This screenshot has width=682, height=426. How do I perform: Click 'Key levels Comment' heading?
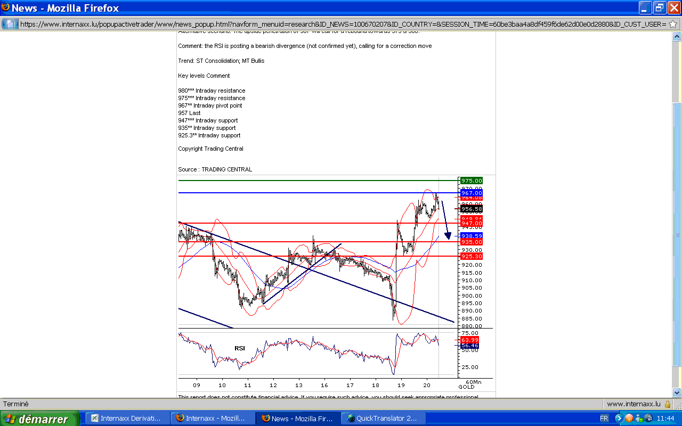coord(204,76)
